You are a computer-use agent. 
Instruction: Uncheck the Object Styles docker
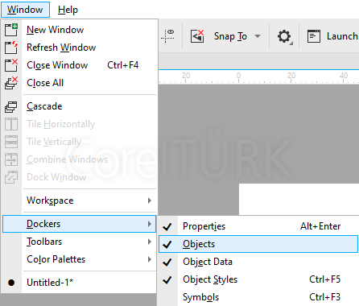pyautogui.click(x=167, y=279)
